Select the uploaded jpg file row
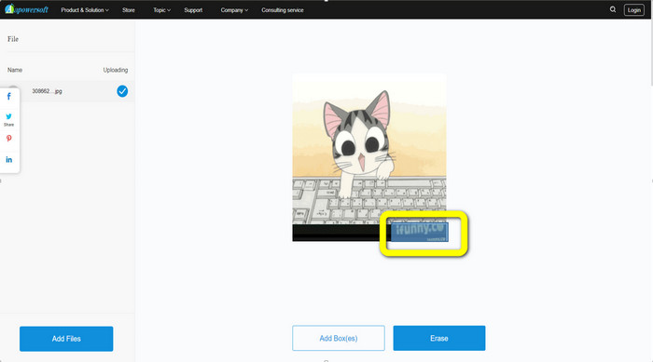The width and height of the screenshot is (653, 362). click(67, 91)
